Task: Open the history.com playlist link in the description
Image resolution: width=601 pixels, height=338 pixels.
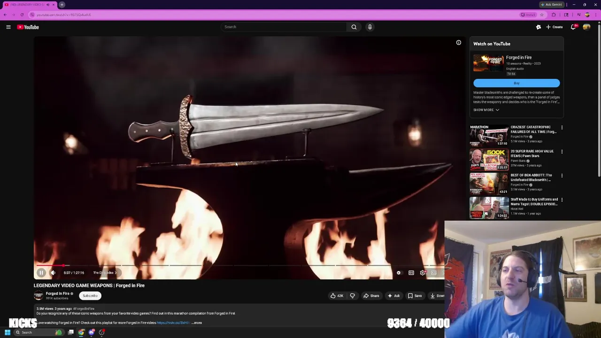Action: (173, 323)
